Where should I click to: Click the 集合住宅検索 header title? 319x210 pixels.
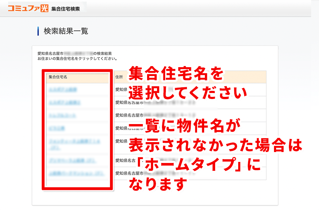click(66, 8)
